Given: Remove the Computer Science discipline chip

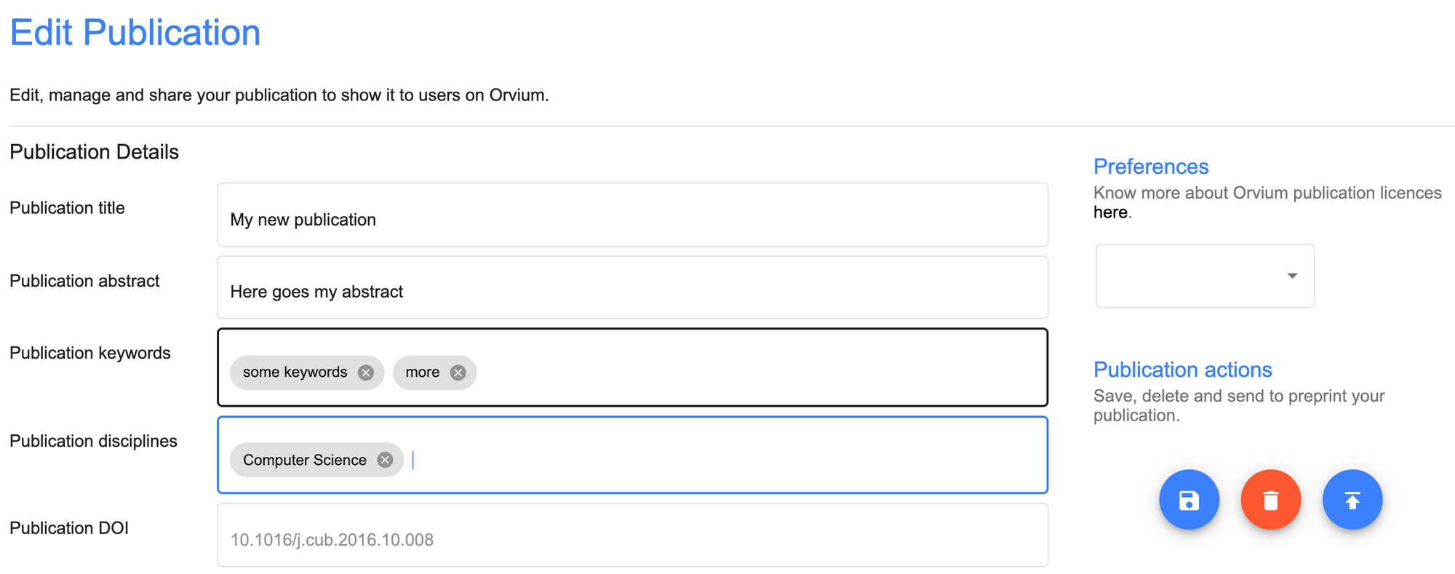Looking at the screenshot, I should click(385, 460).
